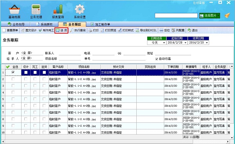This screenshot has height=144, width=235.
Task: Click 制作完工 checkmark button
Action: [46, 30]
